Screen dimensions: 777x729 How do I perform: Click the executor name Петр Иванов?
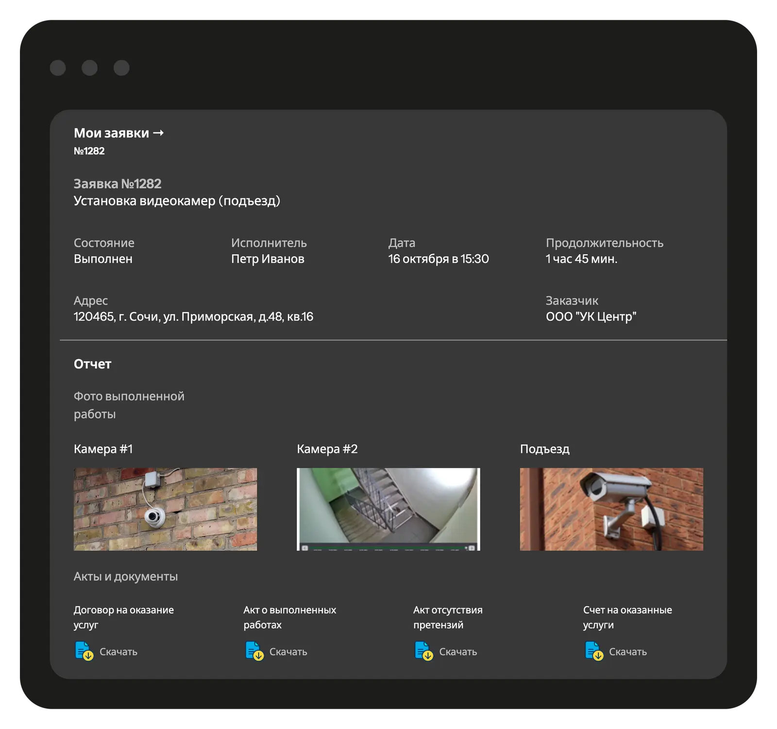pyautogui.click(x=268, y=259)
